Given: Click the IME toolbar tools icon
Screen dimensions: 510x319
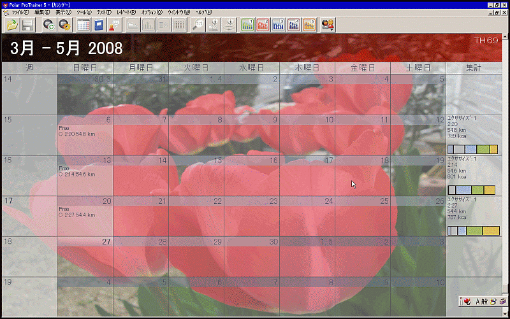Looking at the screenshot, I should click(x=503, y=302).
